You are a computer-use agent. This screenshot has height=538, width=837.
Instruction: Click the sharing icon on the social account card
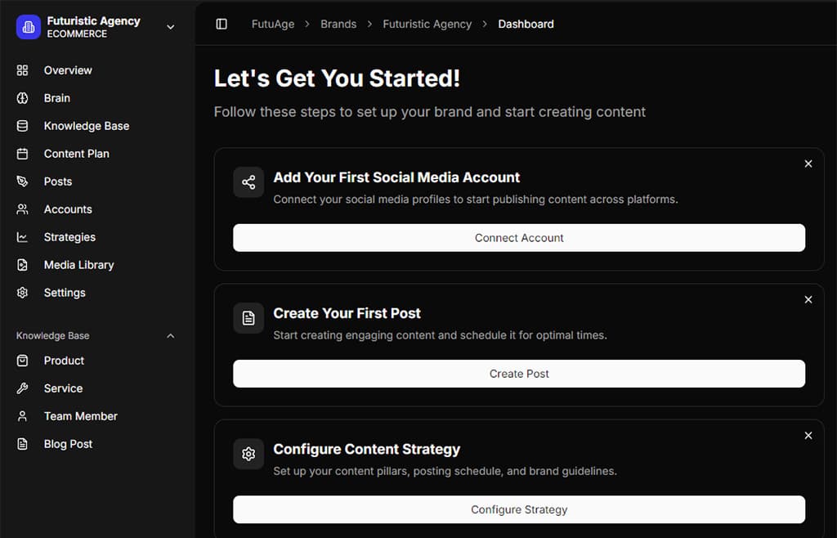(248, 182)
